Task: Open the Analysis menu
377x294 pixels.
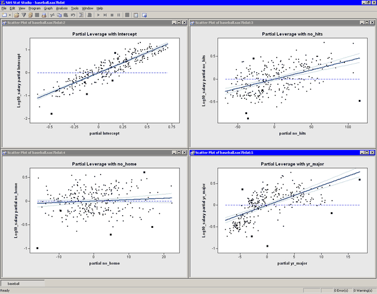Action: [61, 8]
